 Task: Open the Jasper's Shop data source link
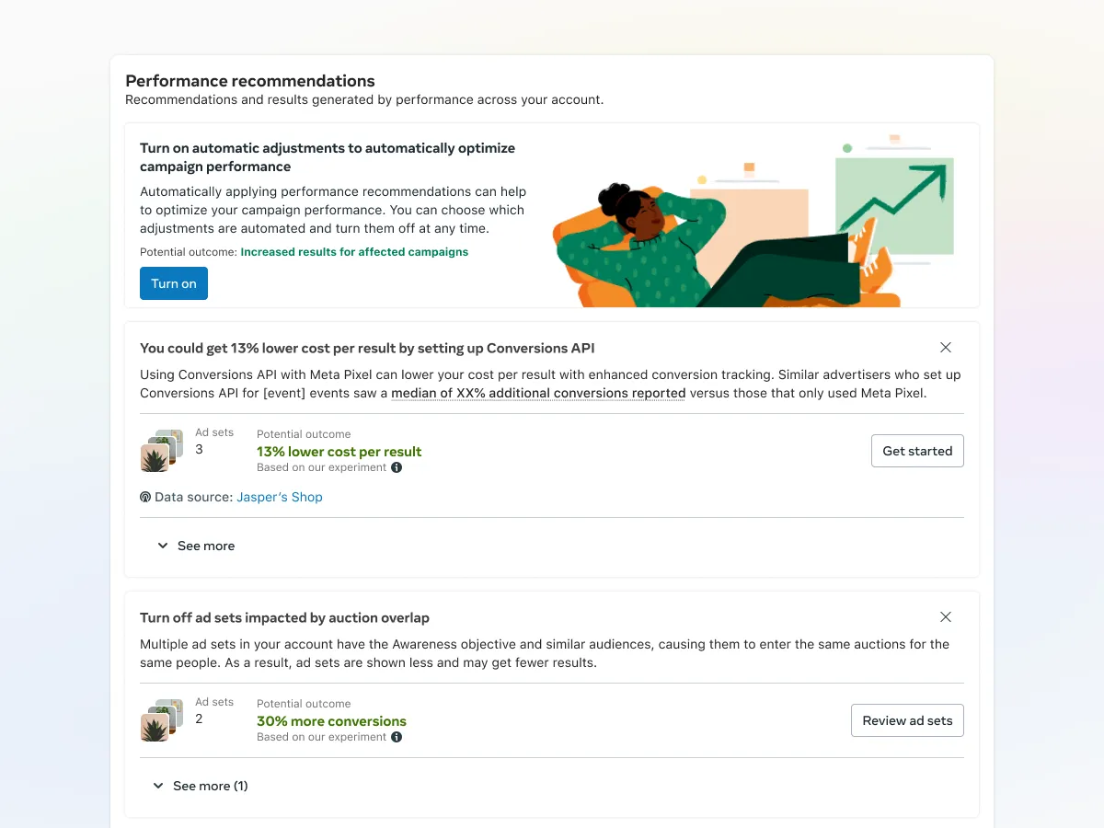pos(280,497)
